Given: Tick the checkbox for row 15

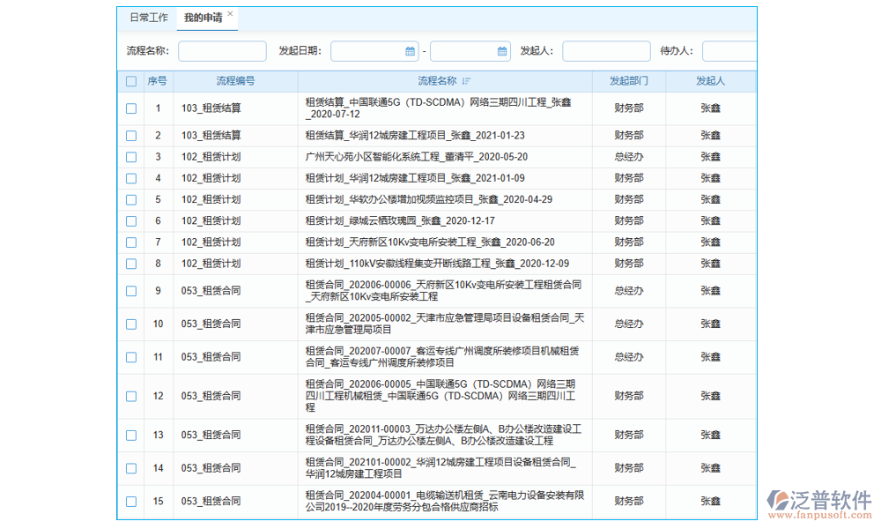Looking at the screenshot, I should (x=131, y=502).
